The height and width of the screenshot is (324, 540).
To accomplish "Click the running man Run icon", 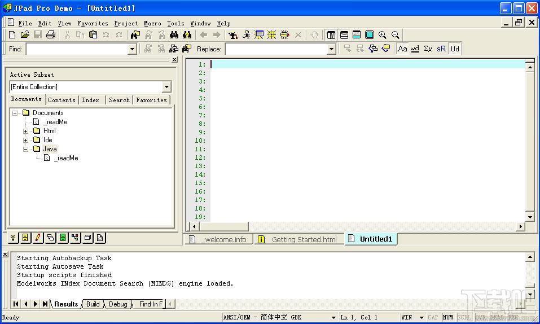I will pyautogui.click(x=246, y=35).
